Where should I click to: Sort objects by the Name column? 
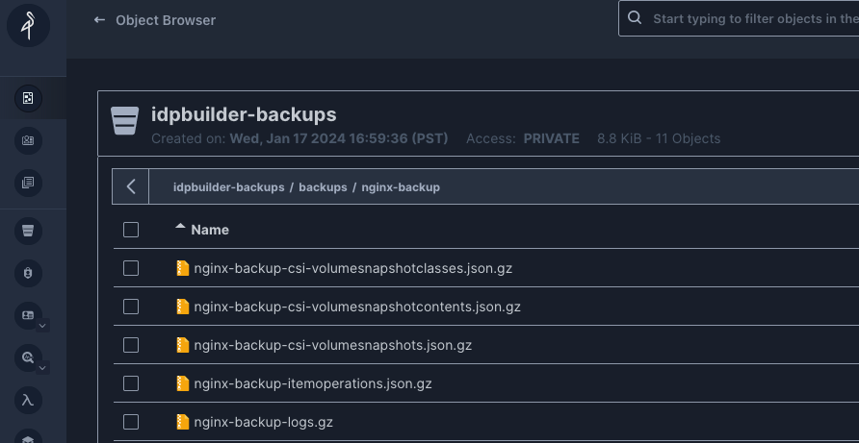[x=209, y=230]
